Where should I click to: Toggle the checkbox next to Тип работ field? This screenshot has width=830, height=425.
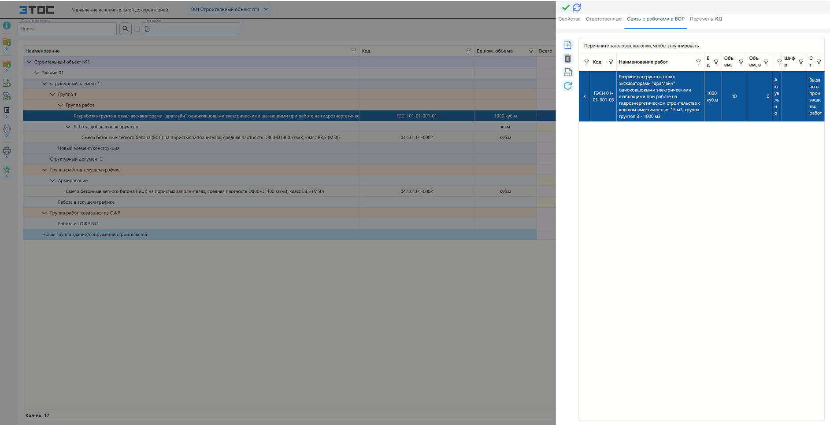coord(137,29)
